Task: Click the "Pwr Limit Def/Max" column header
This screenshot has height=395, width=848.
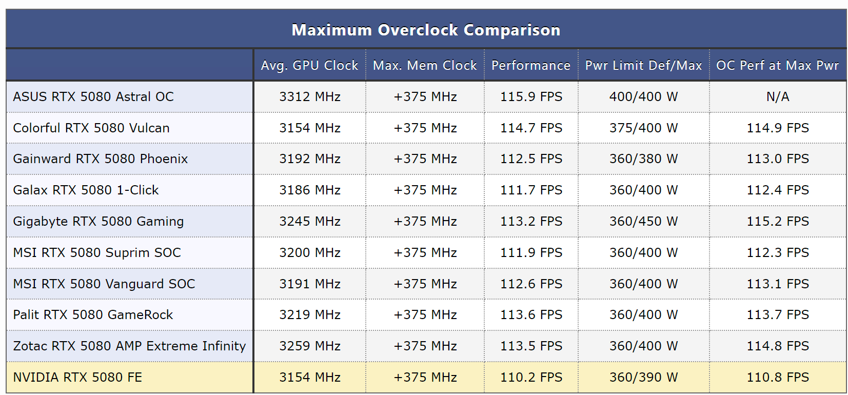Action: pyautogui.click(x=644, y=66)
